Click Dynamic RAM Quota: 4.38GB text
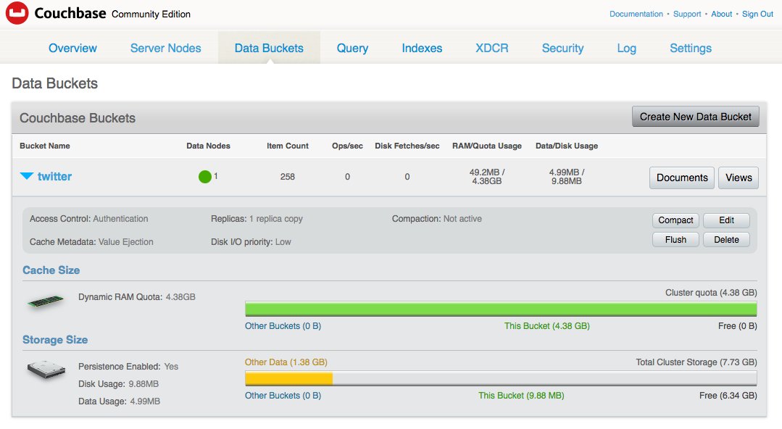Viewport: 782px width, 429px height. (137, 297)
